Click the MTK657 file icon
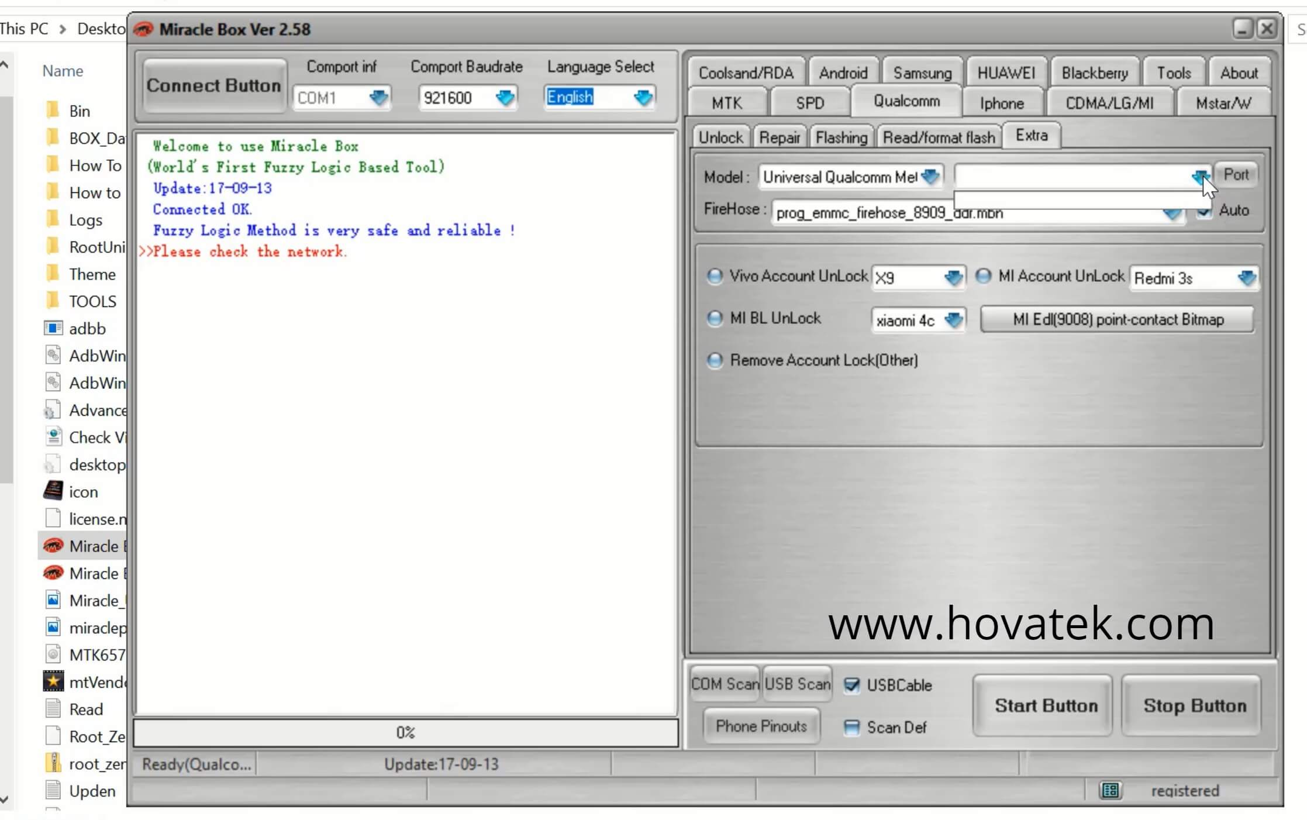This screenshot has width=1307, height=820. (53, 654)
